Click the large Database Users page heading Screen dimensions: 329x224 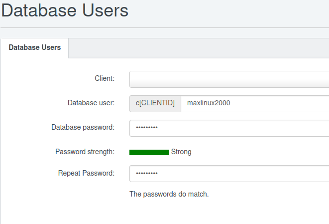[x=65, y=10]
